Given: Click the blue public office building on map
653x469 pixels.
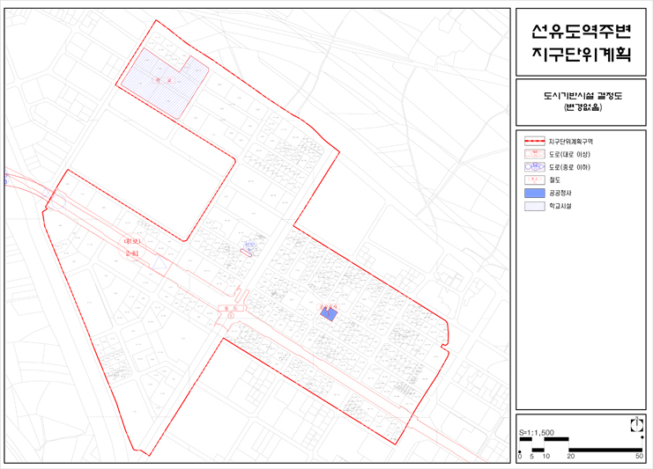Looking at the screenshot, I should pyautogui.click(x=329, y=313).
